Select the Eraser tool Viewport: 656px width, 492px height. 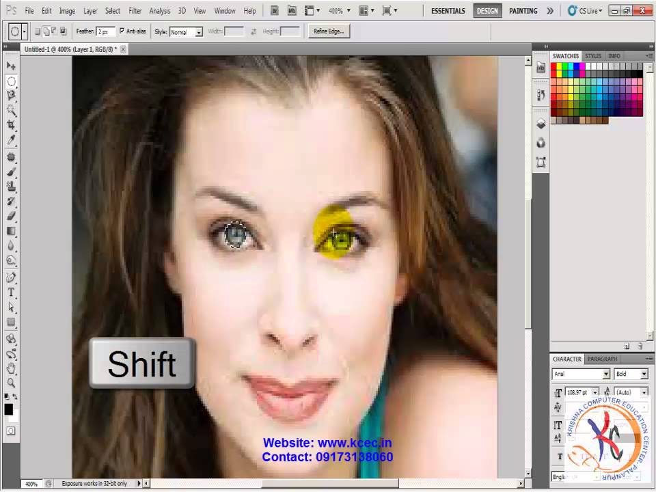pos(12,216)
